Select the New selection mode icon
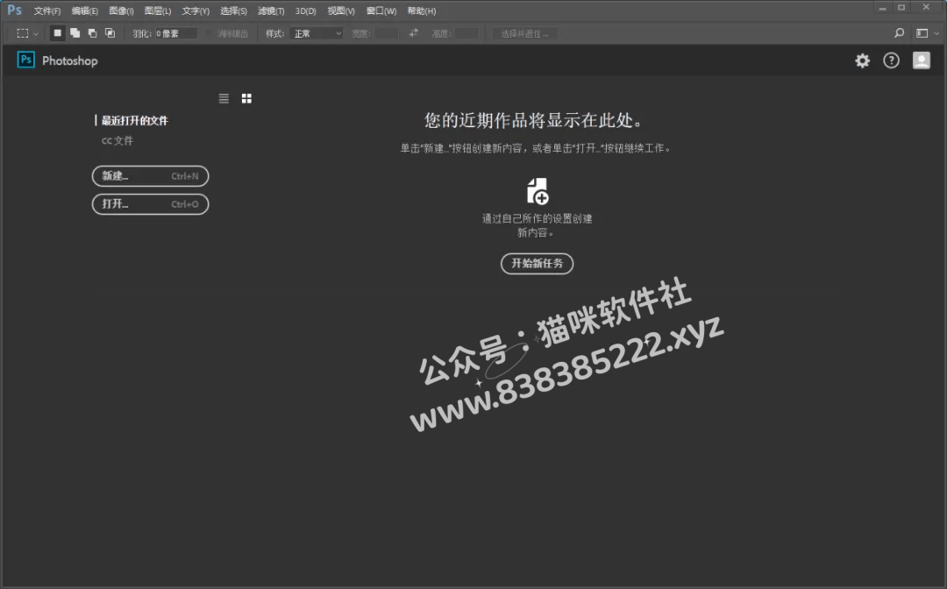Image resolution: width=947 pixels, height=589 pixels. click(57, 33)
